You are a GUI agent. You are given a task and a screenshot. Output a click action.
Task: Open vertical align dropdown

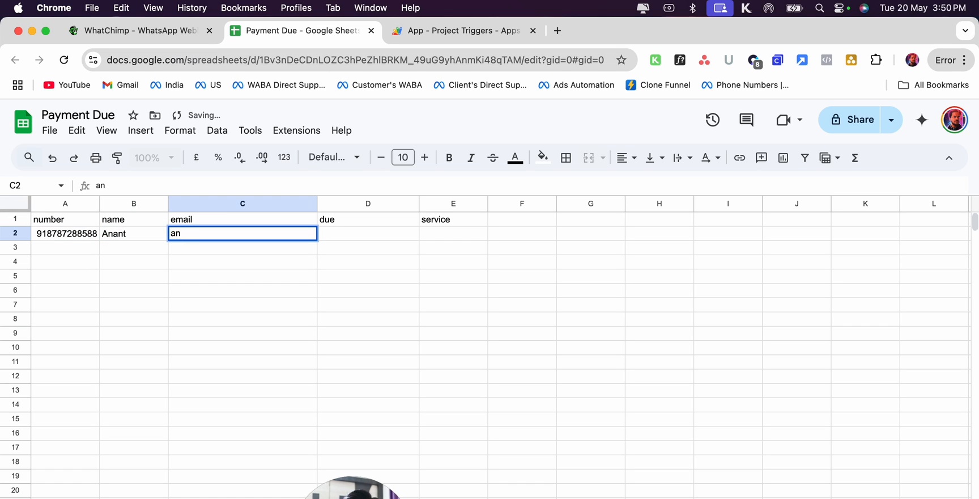[655, 158]
